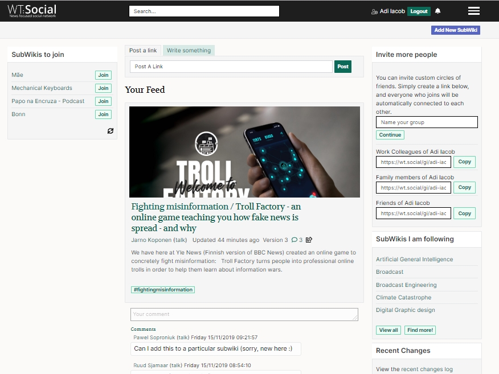Click Pawel's comment about adding to subwiki
The width and height of the screenshot is (499, 374).
tap(216, 349)
